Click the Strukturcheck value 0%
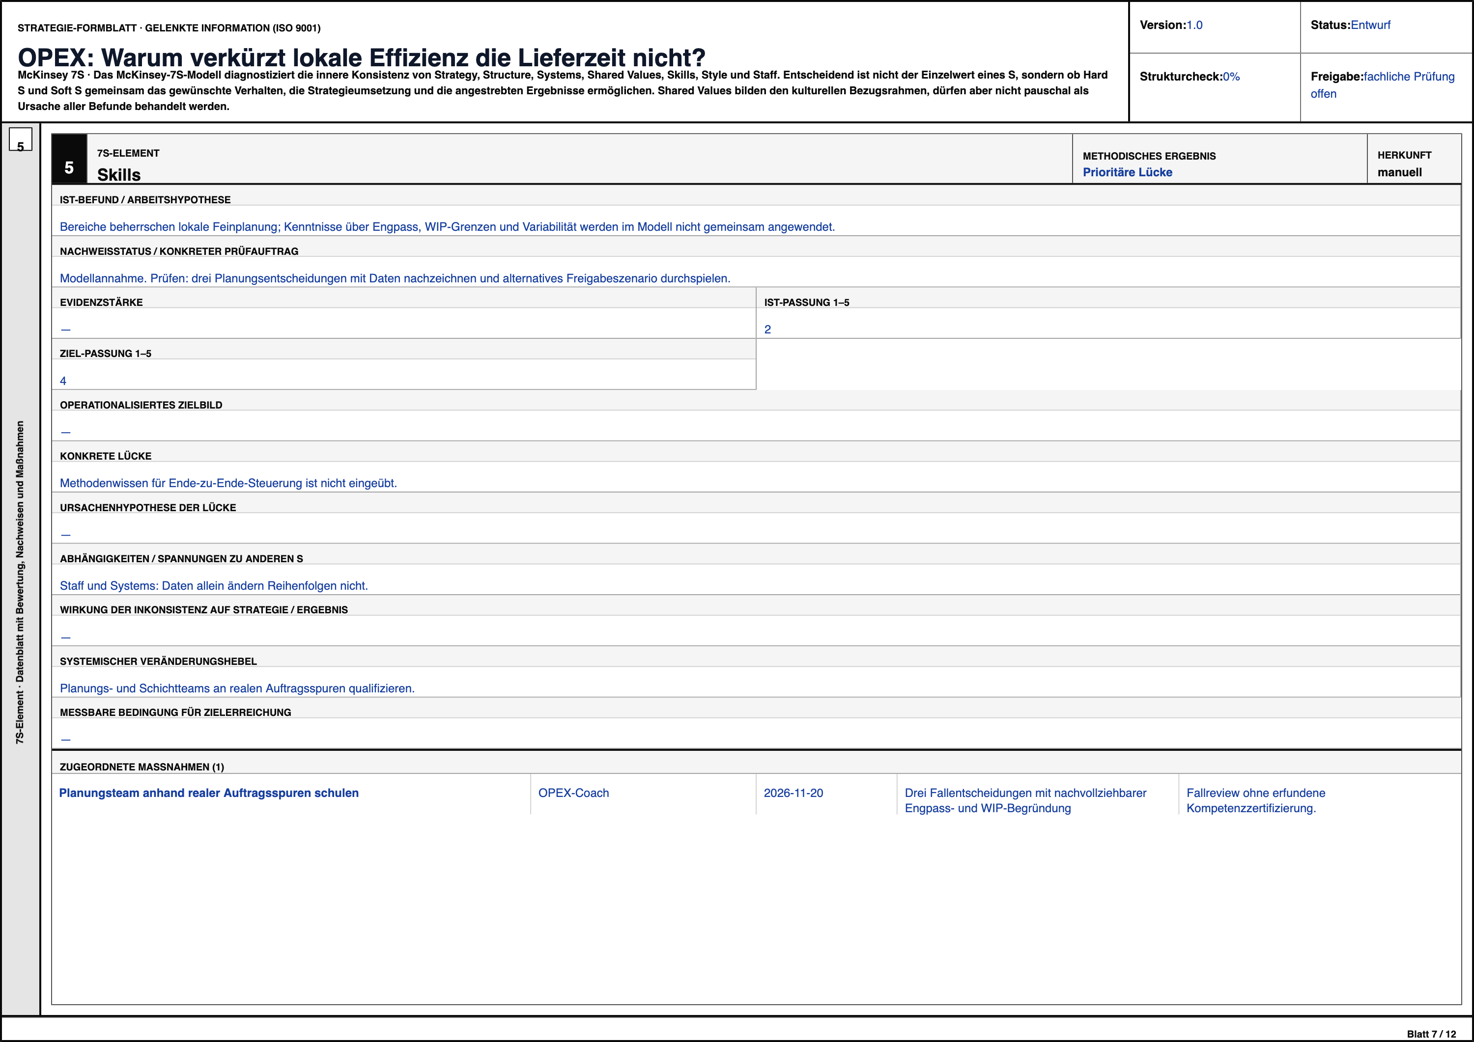The image size is (1474, 1042). (x=1231, y=76)
